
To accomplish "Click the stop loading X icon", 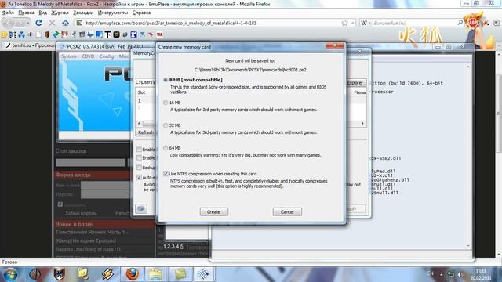I will (x=52, y=23).
